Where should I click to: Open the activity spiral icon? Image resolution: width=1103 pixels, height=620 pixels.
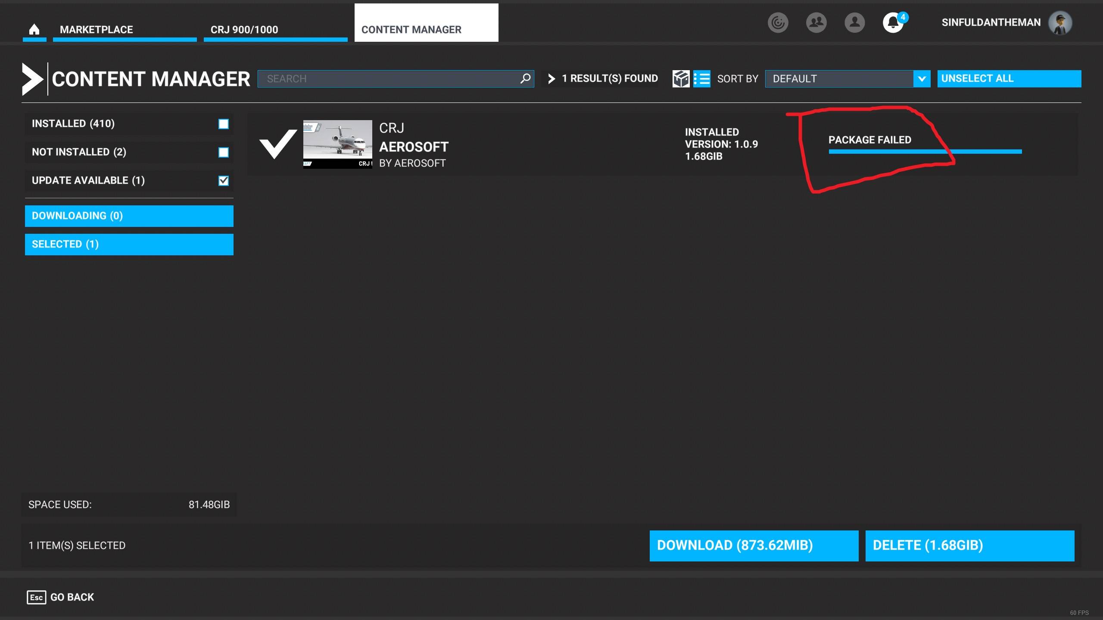pyautogui.click(x=778, y=22)
